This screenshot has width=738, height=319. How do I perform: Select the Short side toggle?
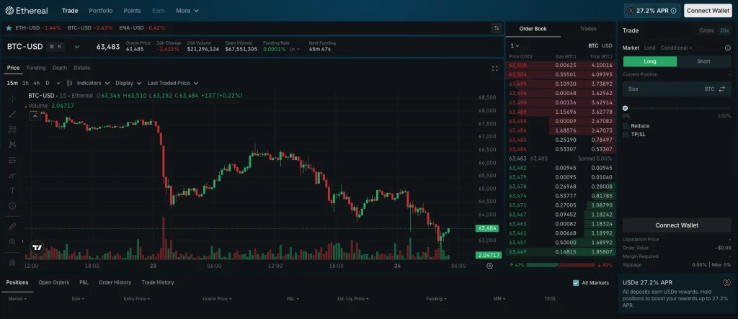(703, 62)
